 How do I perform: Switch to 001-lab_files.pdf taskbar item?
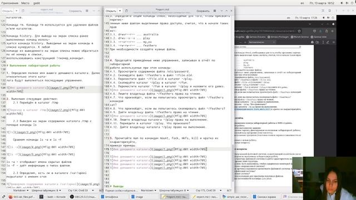(22, 197)
